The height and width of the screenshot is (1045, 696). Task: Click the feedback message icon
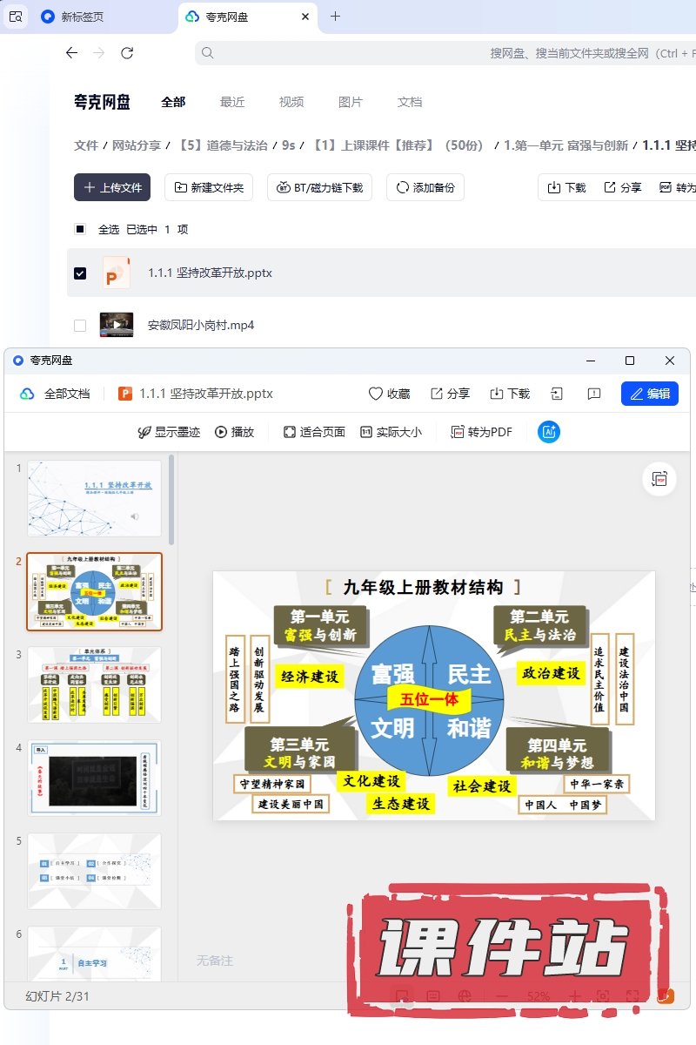594,394
